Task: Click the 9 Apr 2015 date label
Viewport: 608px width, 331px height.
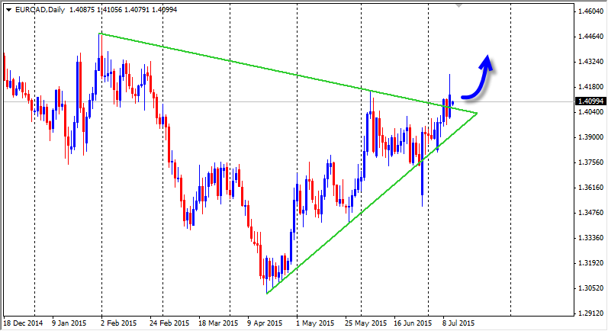Action: (265, 323)
